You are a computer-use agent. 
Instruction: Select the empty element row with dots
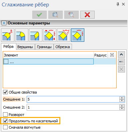48,61
